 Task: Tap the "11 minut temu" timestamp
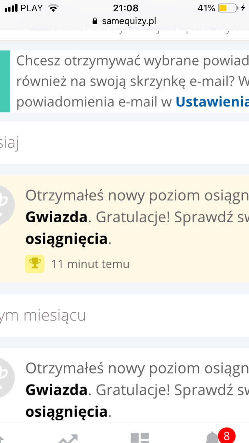[x=90, y=264]
